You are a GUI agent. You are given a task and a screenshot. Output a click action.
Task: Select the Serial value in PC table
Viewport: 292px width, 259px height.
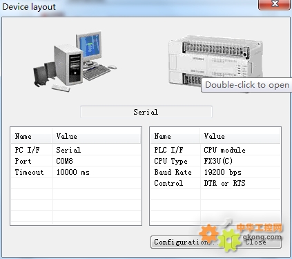coord(68,150)
